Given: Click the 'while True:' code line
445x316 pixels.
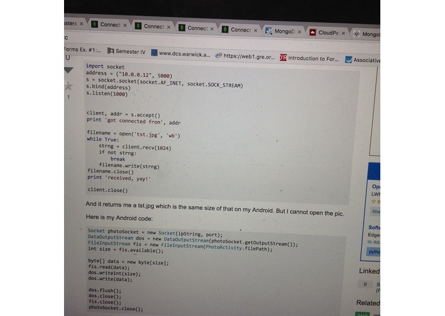Looking at the screenshot, I should tap(103, 139).
